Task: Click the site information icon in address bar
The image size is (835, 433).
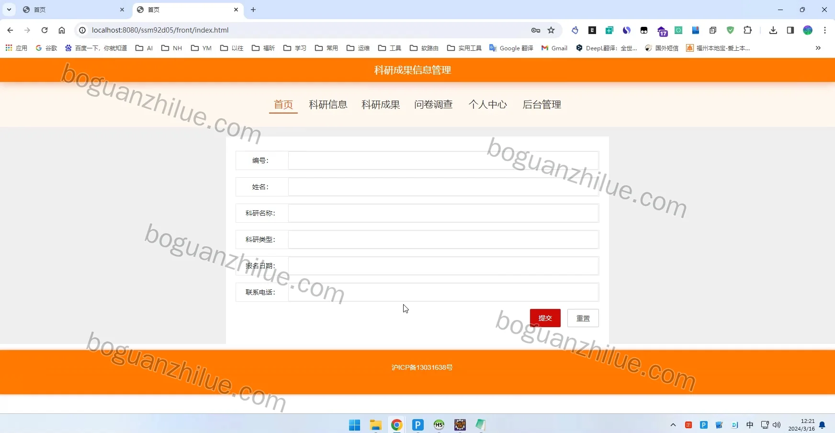Action: click(82, 30)
